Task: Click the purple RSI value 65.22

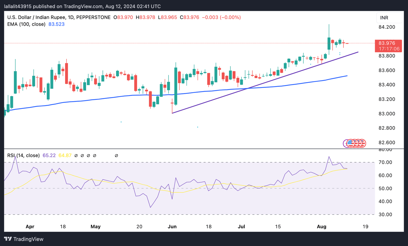Action: coord(49,155)
